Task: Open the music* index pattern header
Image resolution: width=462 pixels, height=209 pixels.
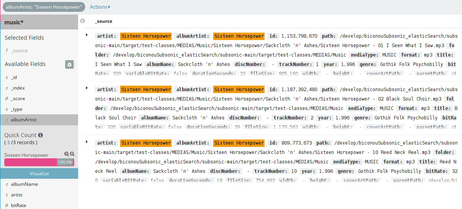Action: click(39, 22)
